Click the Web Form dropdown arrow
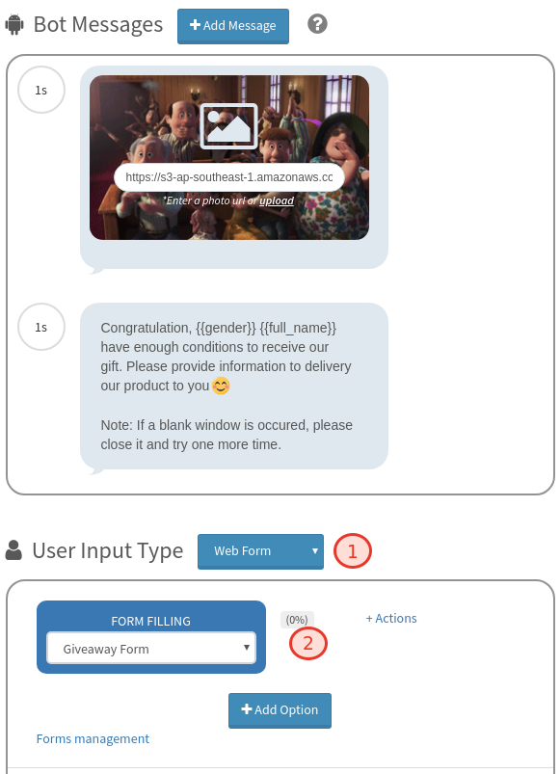The width and height of the screenshot is (560, 774). coord(315,551)
